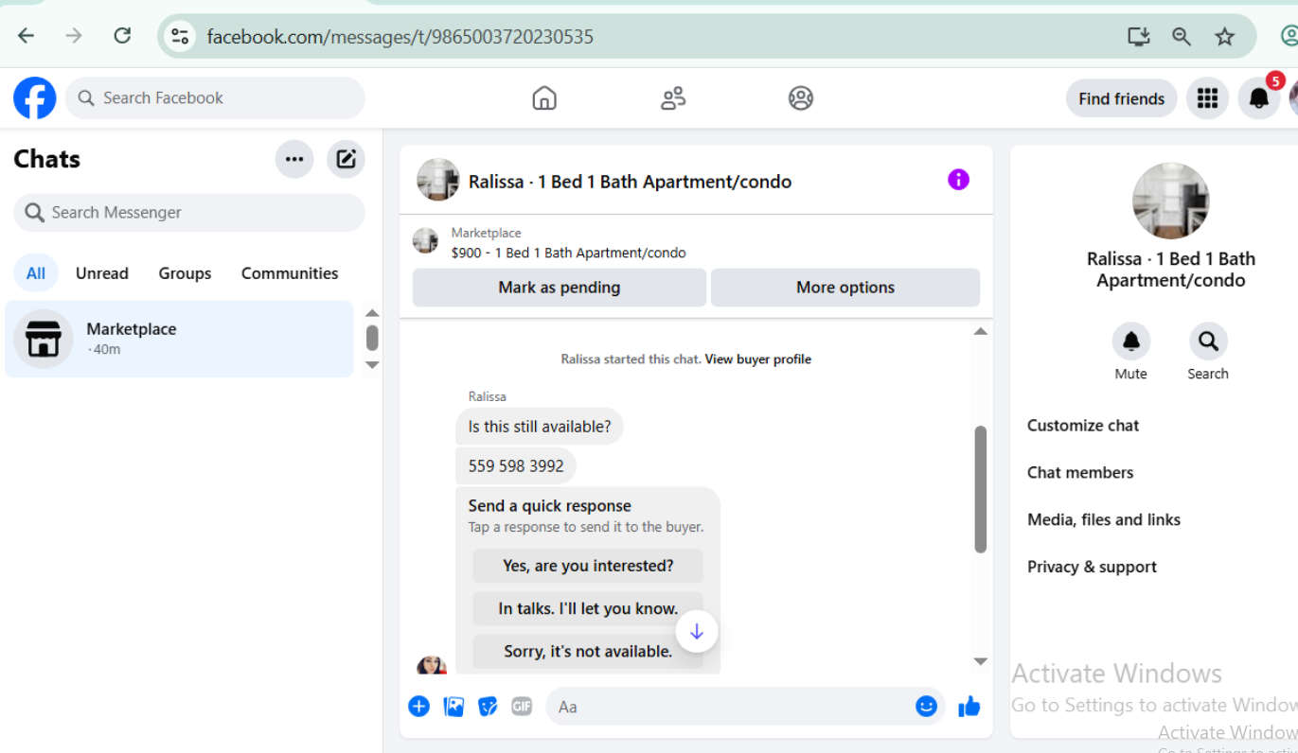Jump to latest message with down arrow

pyautogui.click(x=697, y=632)
